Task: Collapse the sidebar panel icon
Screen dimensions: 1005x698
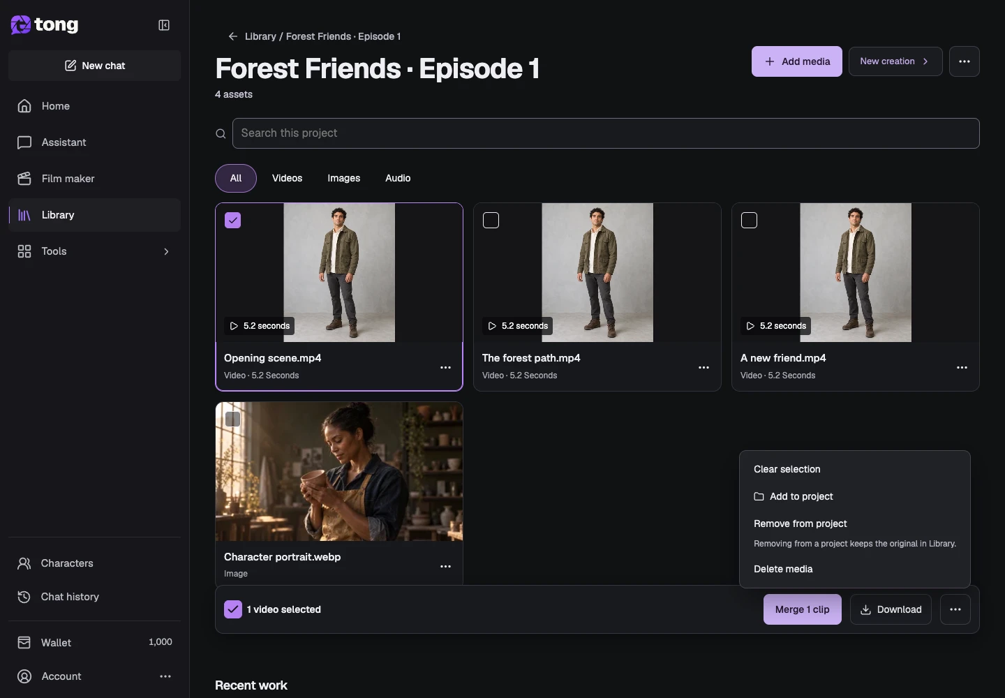Action: pyautogui.click(x=164, y=25)
